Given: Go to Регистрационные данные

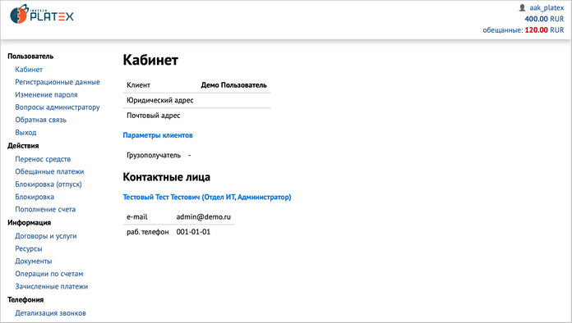Looking at the screenshot, I should pos(58,82).
